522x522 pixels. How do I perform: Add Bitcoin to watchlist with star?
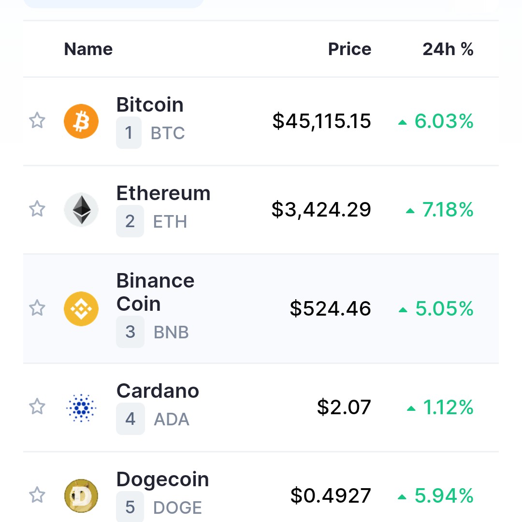point(37,120)
